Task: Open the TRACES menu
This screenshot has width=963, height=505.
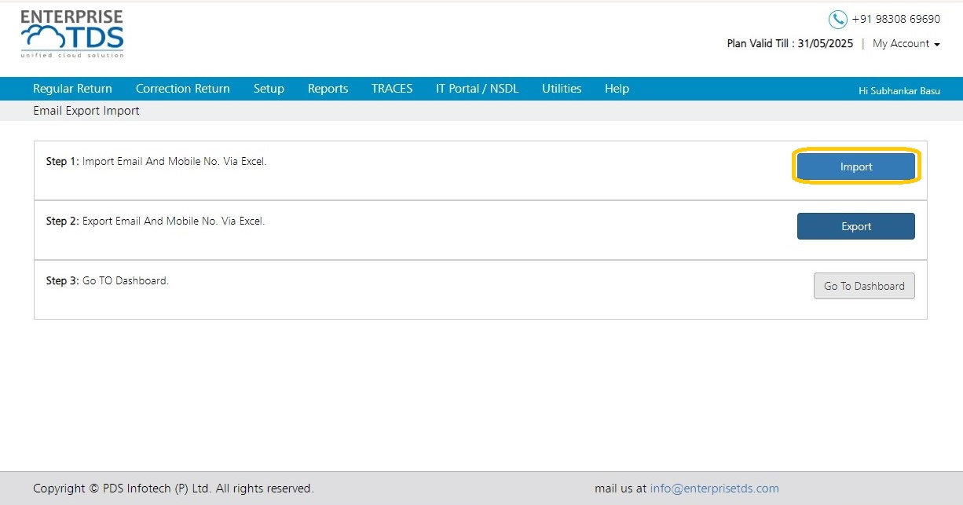Action: pos(392,89)
